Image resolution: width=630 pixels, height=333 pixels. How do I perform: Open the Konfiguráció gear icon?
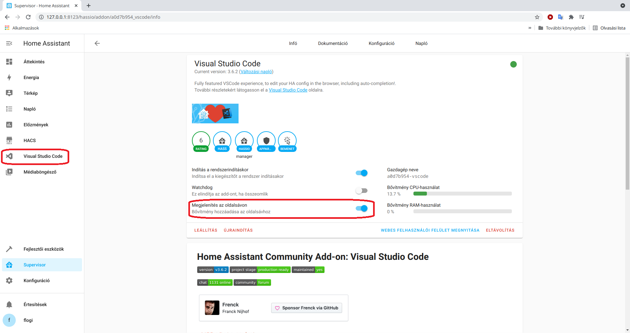point(9,281)
